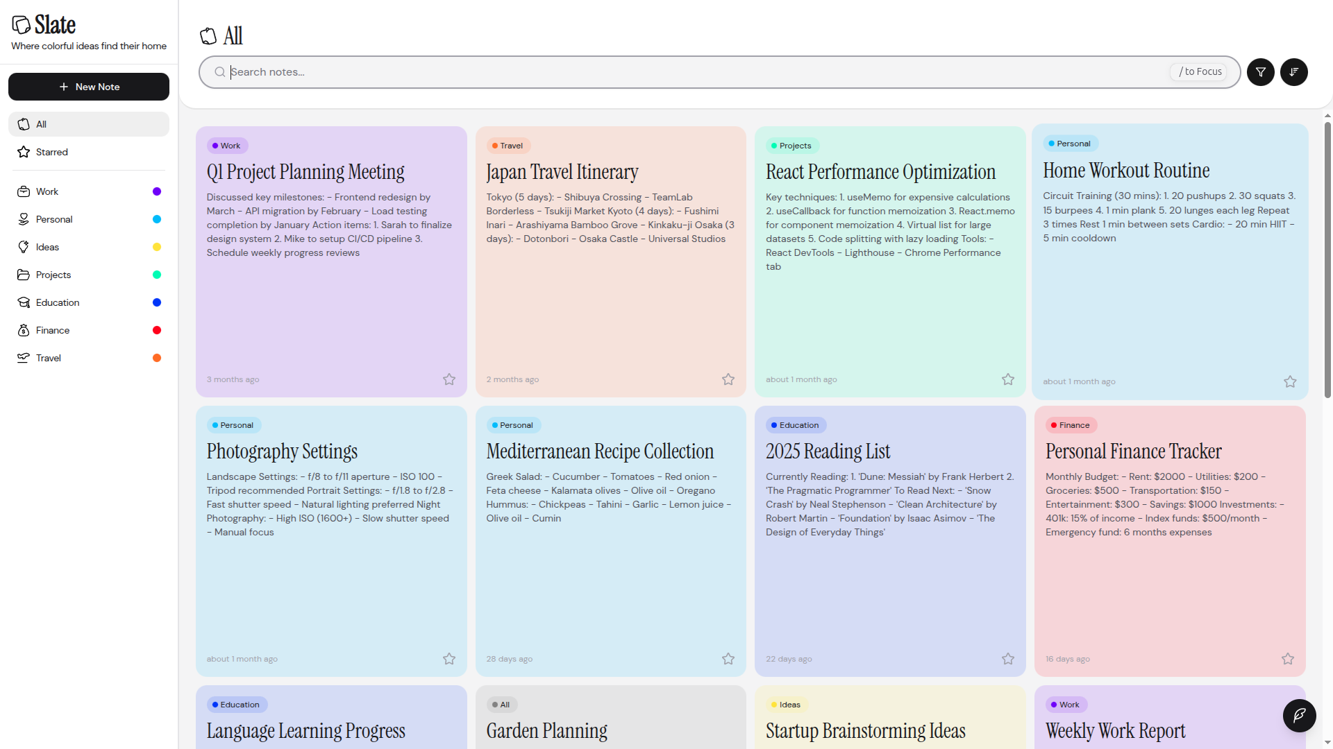Viewport: 1333px width, 749px height.
Task: Star the React Performance Optimization note
Action: (x=1008, y=379)
